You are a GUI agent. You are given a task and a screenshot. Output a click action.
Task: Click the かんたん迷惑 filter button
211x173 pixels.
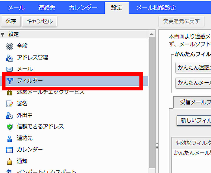[x=193, y=68]
